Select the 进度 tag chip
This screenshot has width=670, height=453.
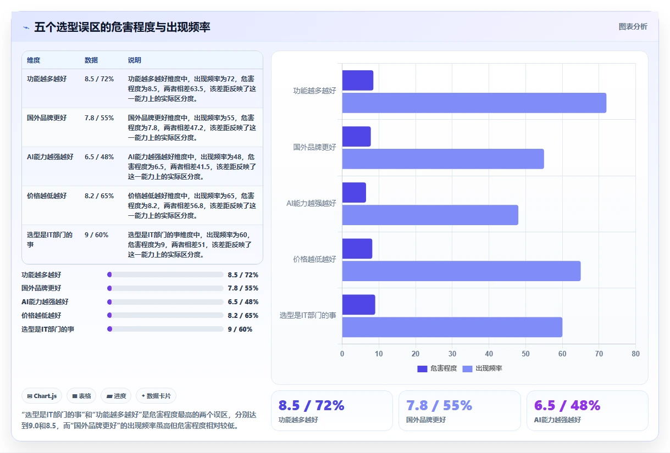[x=116, y=396]
